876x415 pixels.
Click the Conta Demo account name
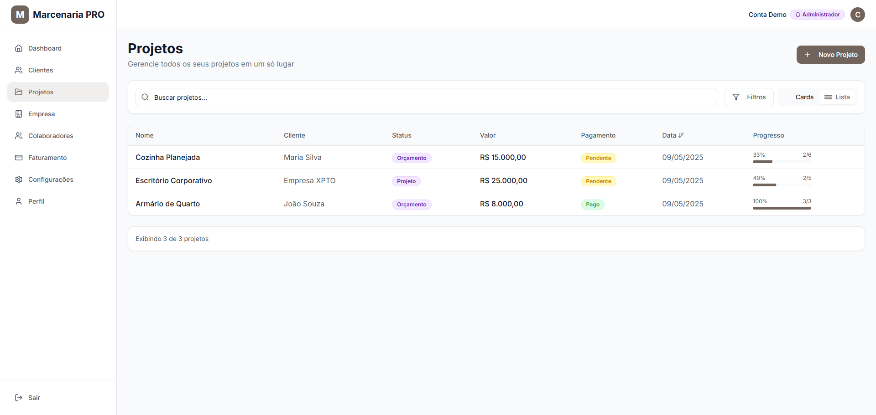point(767,15)
